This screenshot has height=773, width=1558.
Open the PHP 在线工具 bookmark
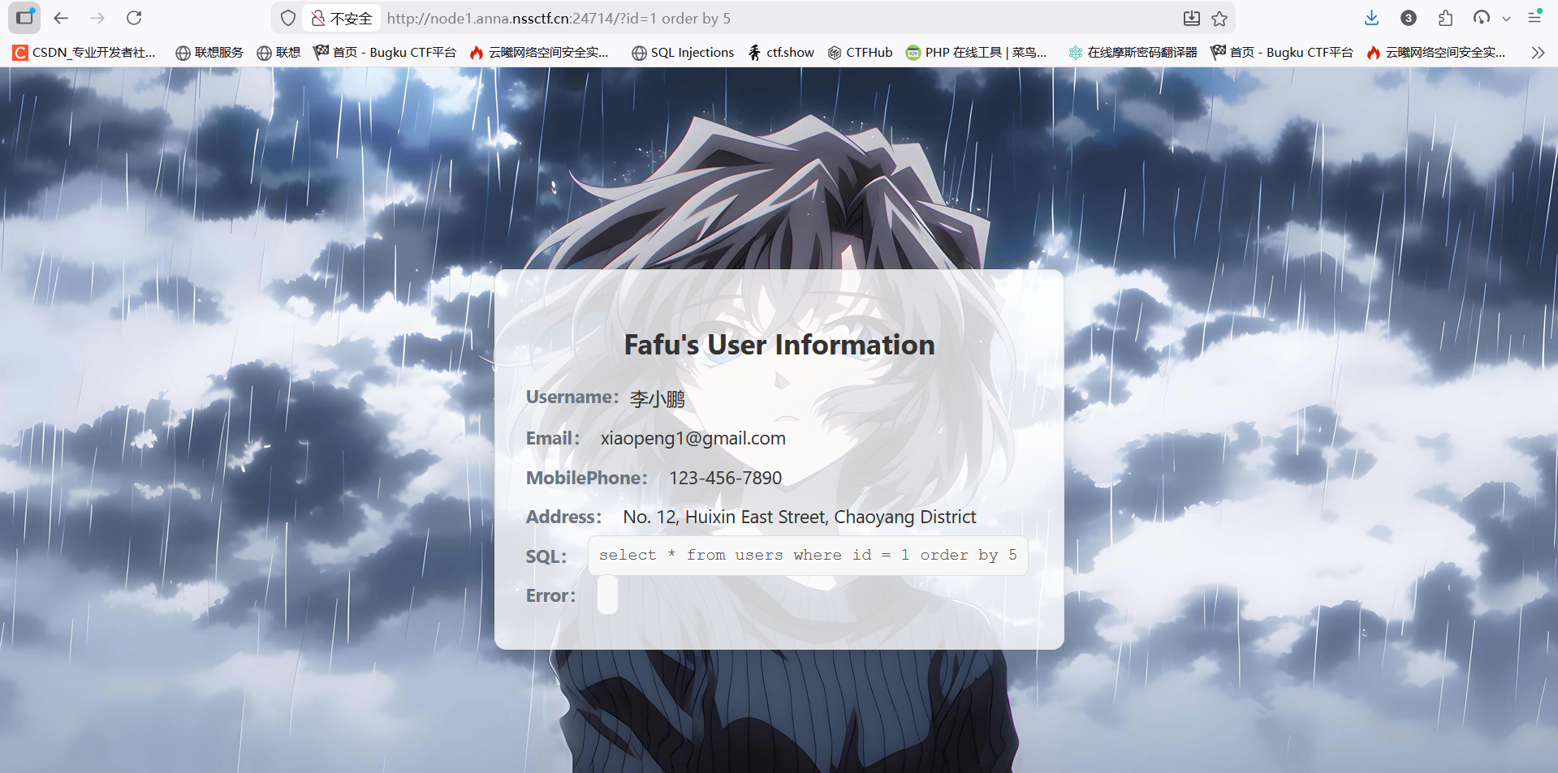[x=976, y=53]
